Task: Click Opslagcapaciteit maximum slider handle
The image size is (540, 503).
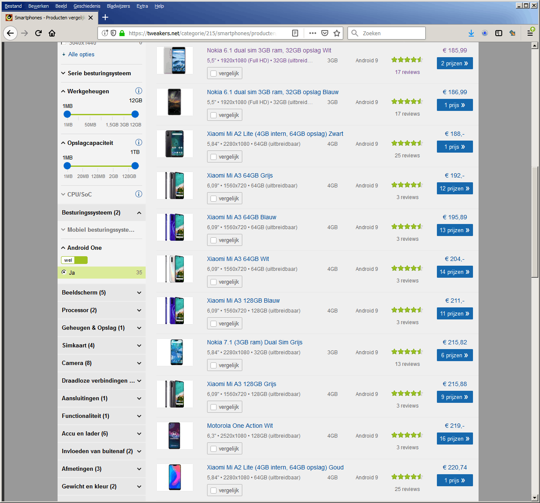Action: coord(135,166)
